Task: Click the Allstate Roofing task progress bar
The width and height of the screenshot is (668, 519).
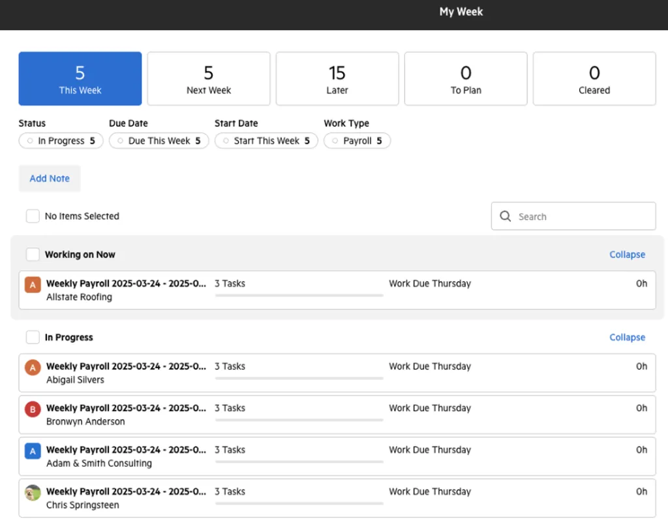Action: (x=299, y=295)
